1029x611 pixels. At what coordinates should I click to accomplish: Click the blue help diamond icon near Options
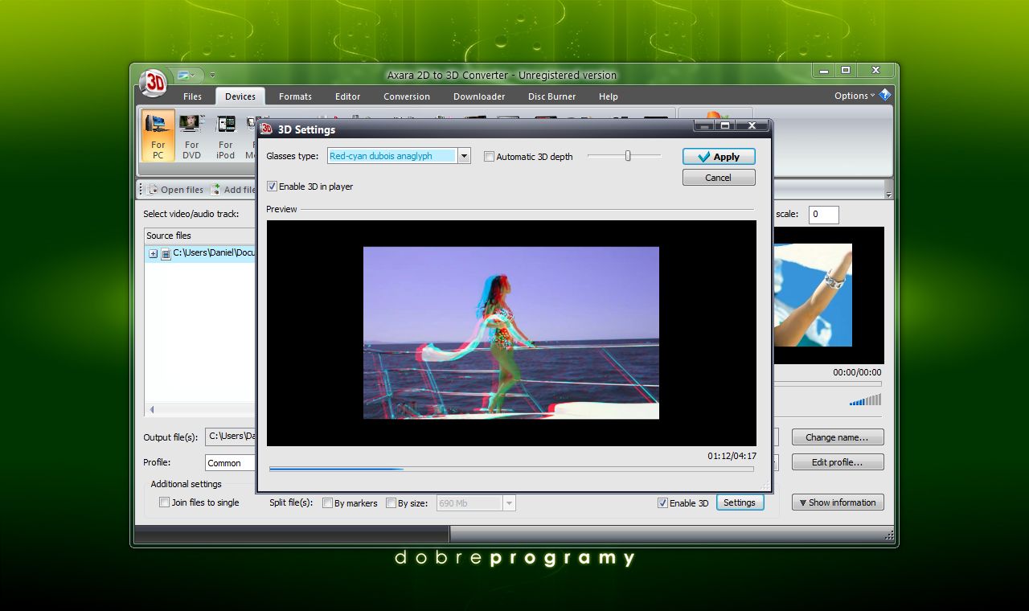click(885, 95)
